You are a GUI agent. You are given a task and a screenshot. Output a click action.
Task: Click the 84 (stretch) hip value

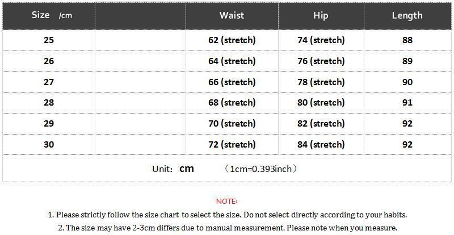click(x=321, y=145)
